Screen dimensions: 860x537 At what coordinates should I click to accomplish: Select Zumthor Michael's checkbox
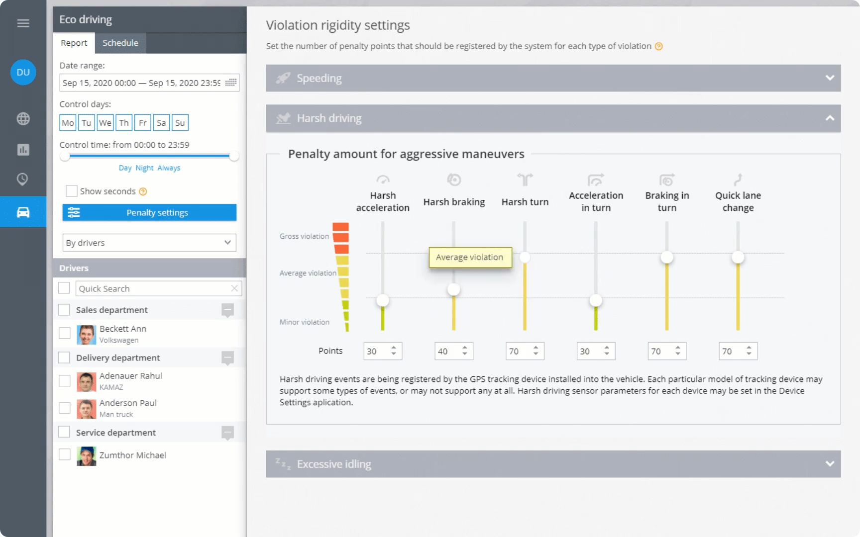[x=65, y=454]
